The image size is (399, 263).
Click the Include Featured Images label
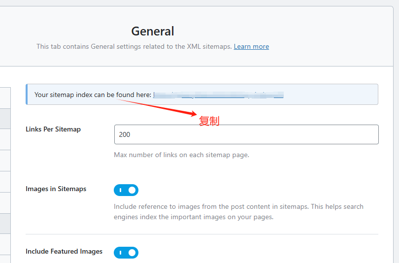point(64,251)
